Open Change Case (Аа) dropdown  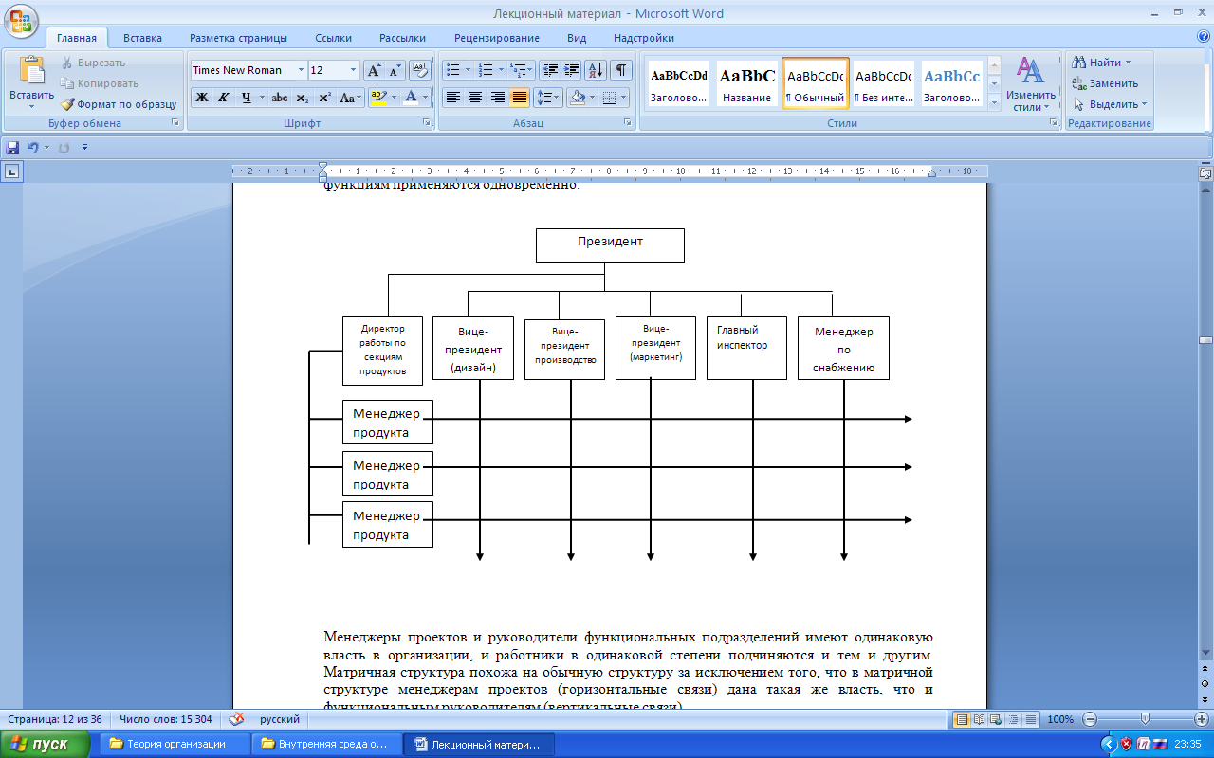tap(350, 97)
